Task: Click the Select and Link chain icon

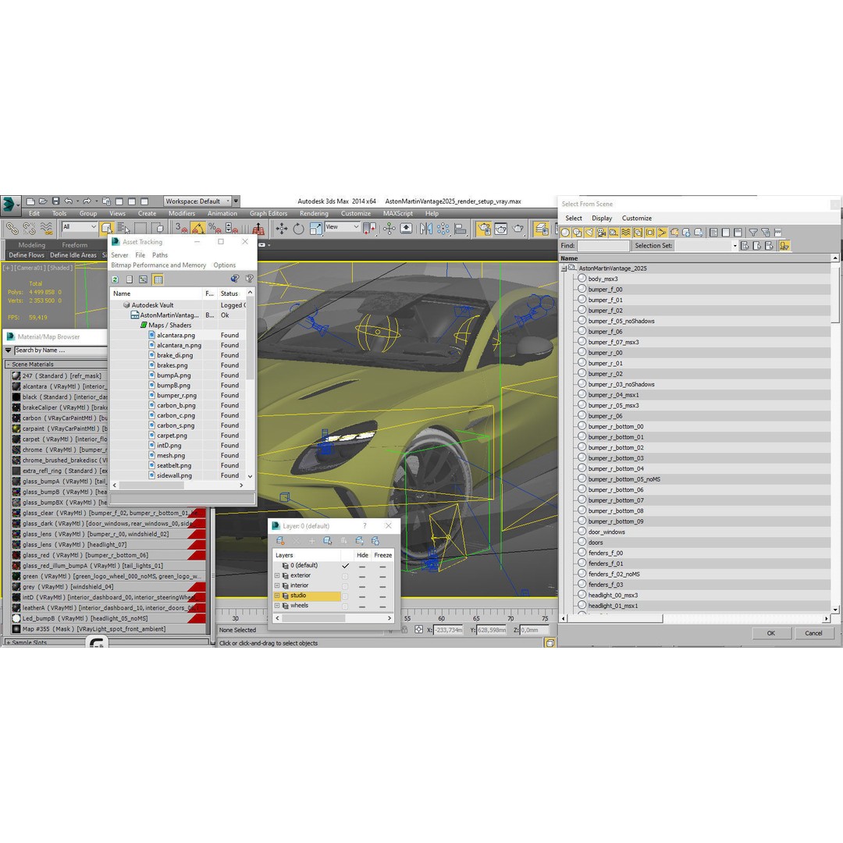Action: (12, 229)
